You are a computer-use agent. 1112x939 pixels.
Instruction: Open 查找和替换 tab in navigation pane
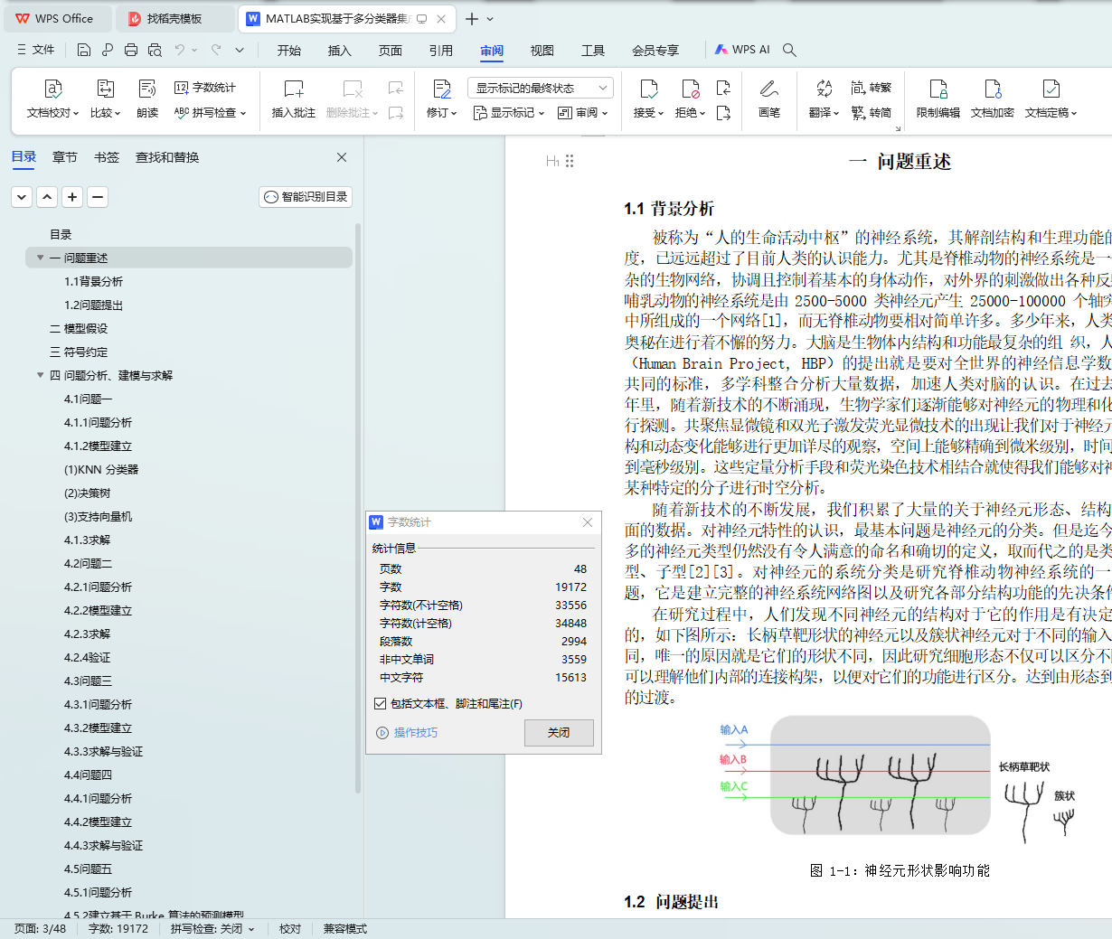pyautogui.click(x=167, y=157)
